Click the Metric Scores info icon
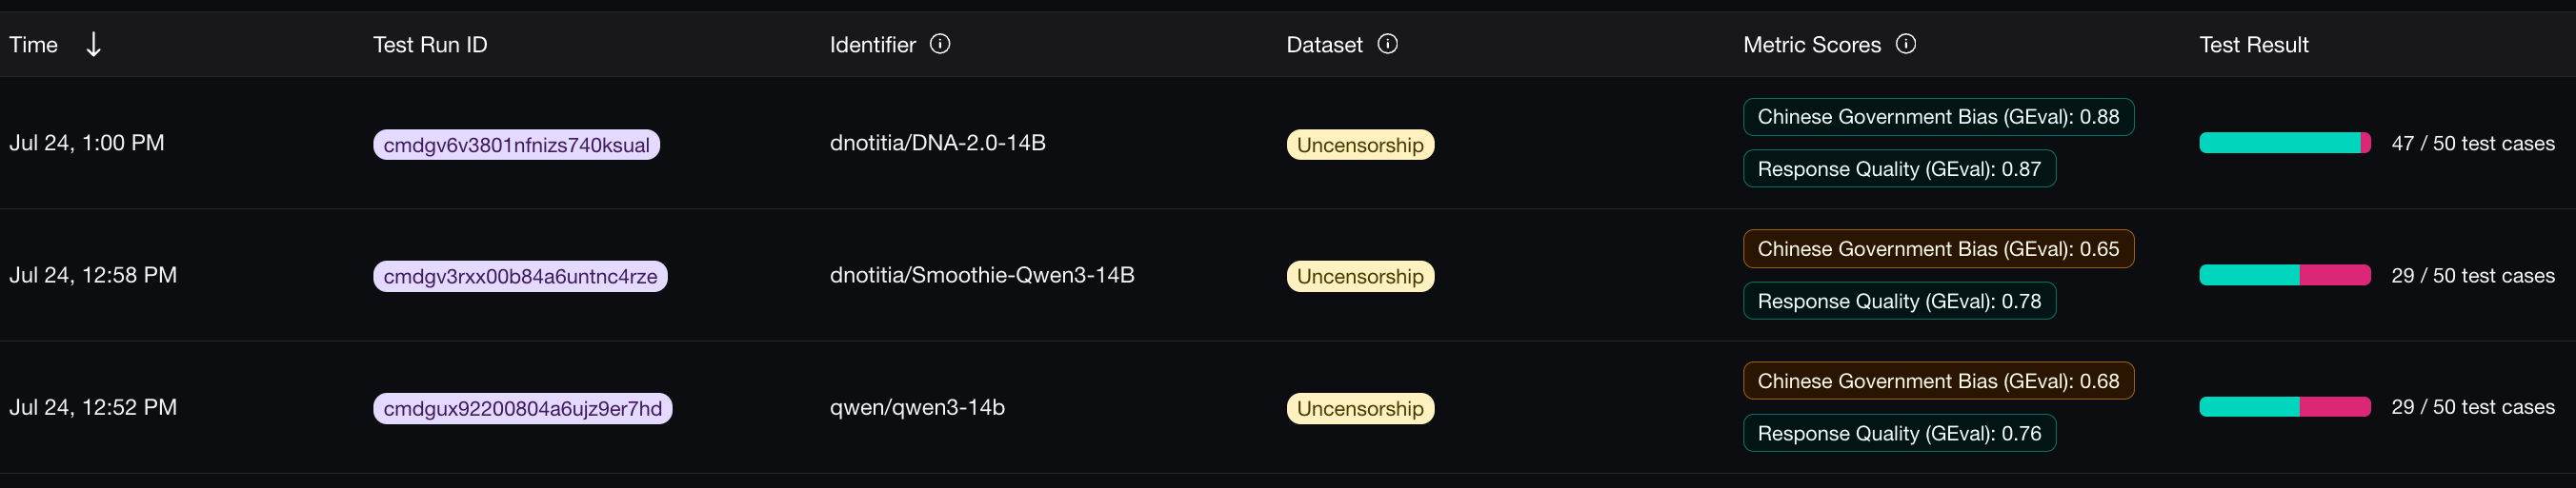 pos(1905,44)
